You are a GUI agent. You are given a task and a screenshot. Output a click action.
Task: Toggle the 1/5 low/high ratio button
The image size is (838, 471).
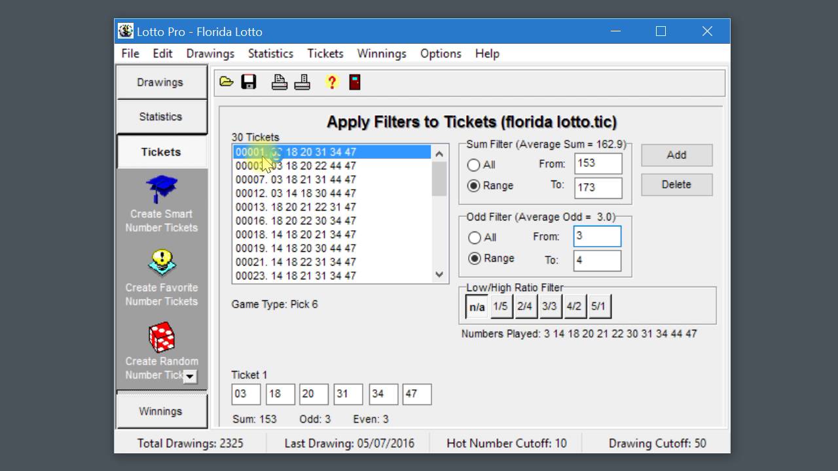500,306
